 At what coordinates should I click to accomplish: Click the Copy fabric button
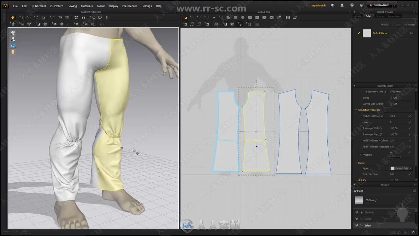click(x=396, y=25)
